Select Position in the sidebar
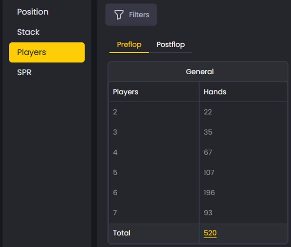 tap(33, 12)
